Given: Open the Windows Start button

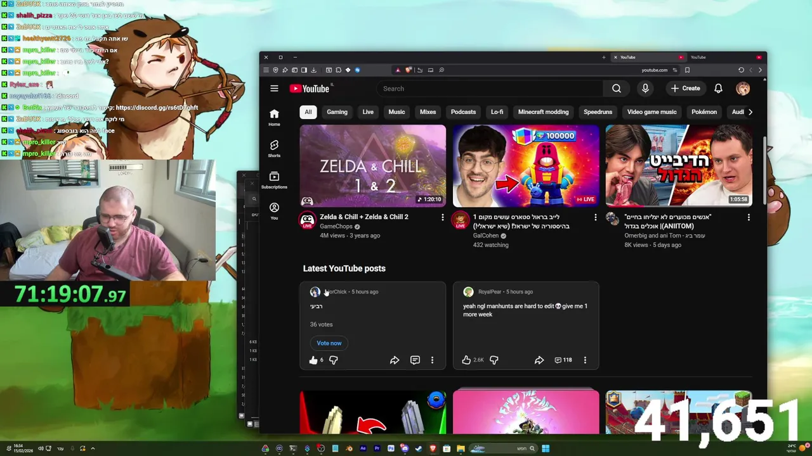Looking at the screenshot, I should coord(546,448).
